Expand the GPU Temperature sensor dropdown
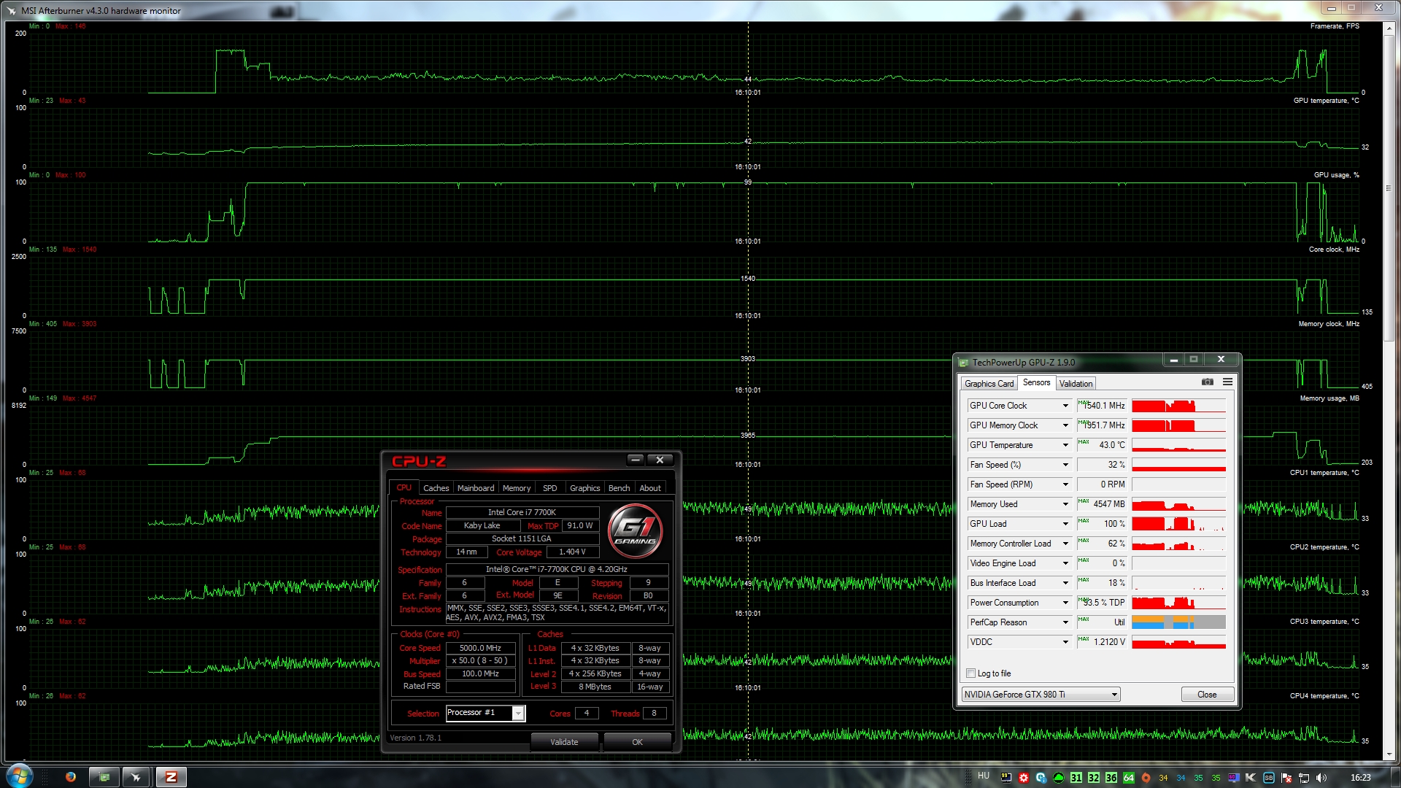1401x788 pixels. coord(1065,445)
